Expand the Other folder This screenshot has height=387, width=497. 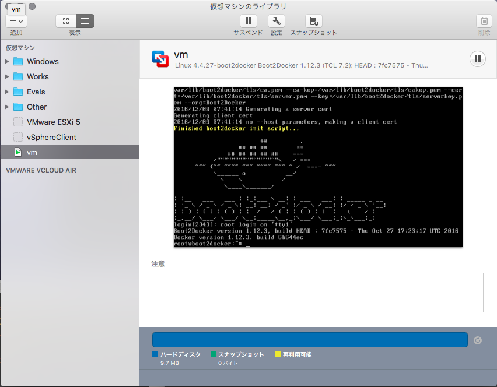point(6,107)
